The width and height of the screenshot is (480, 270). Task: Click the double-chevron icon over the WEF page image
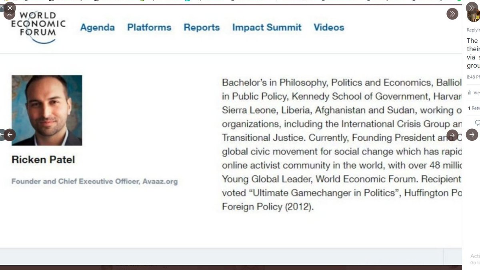tap(452, 14)
